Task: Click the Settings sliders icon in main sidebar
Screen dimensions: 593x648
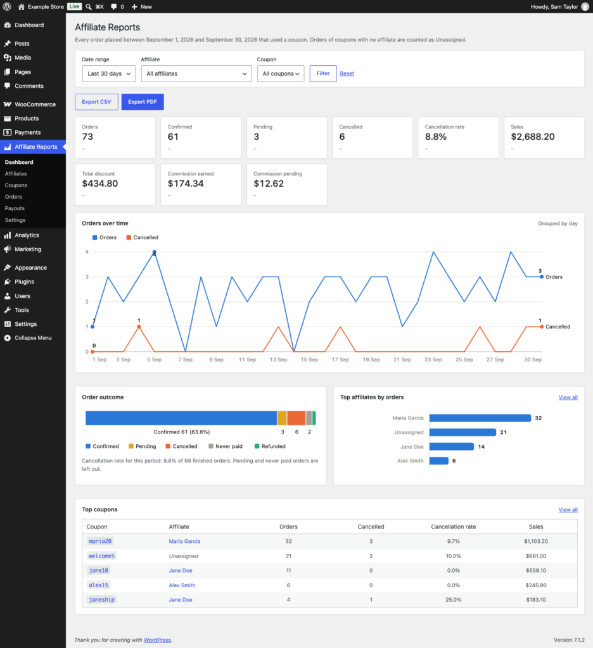Action: pos(8,324)
